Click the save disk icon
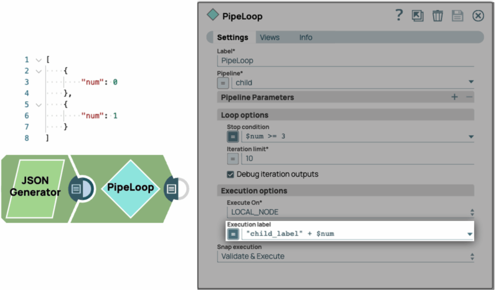Viewport: 495px width, 290px height. (x=457, y=16)
